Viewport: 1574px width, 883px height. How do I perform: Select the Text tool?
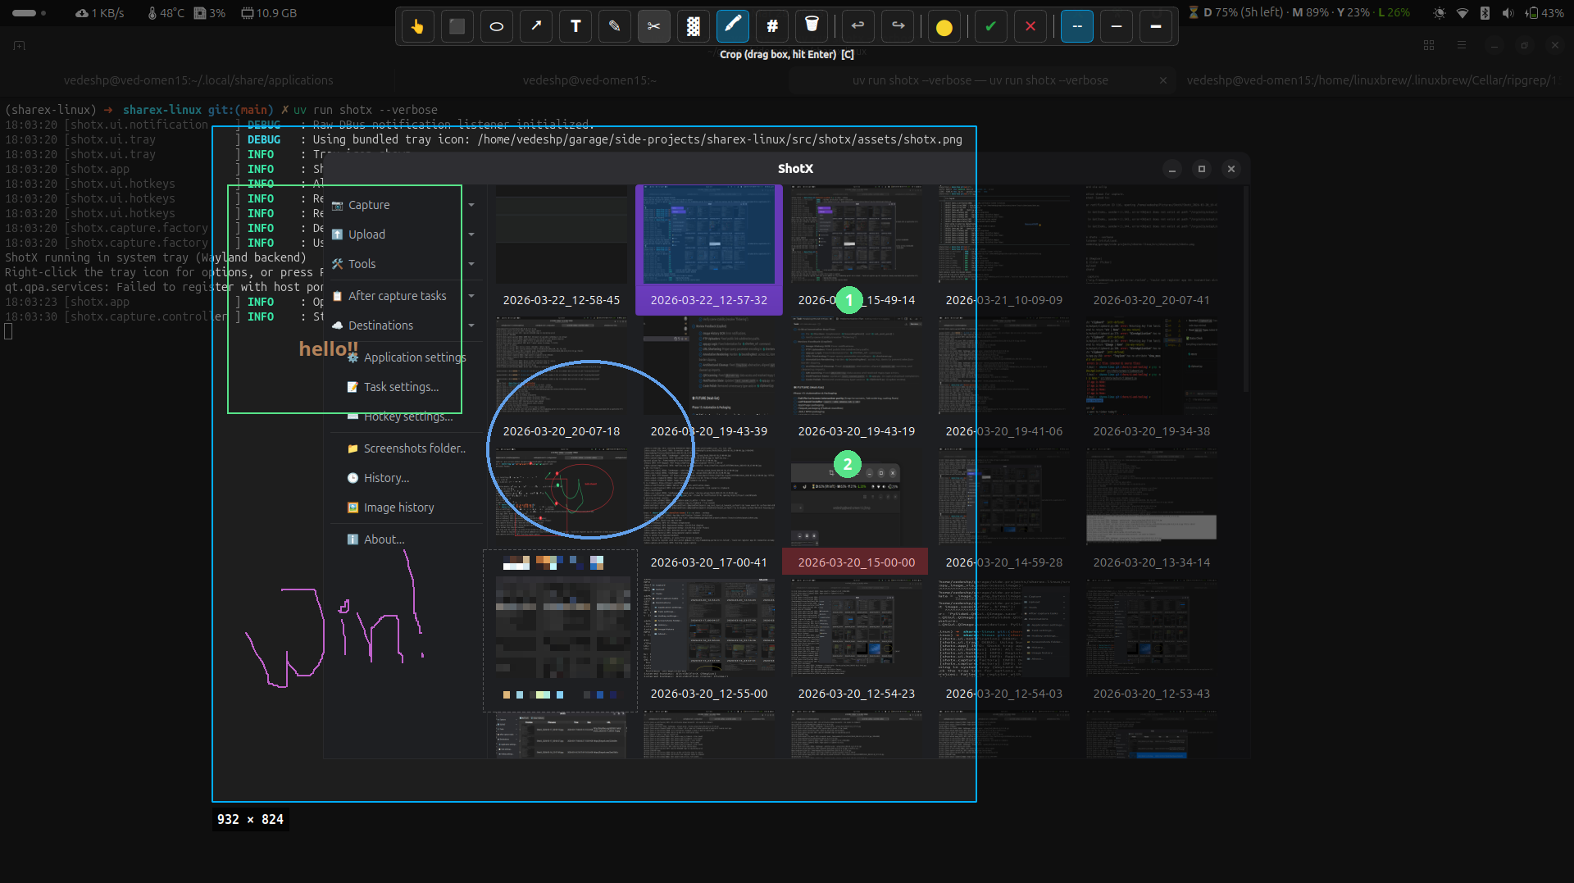(575, 26)
